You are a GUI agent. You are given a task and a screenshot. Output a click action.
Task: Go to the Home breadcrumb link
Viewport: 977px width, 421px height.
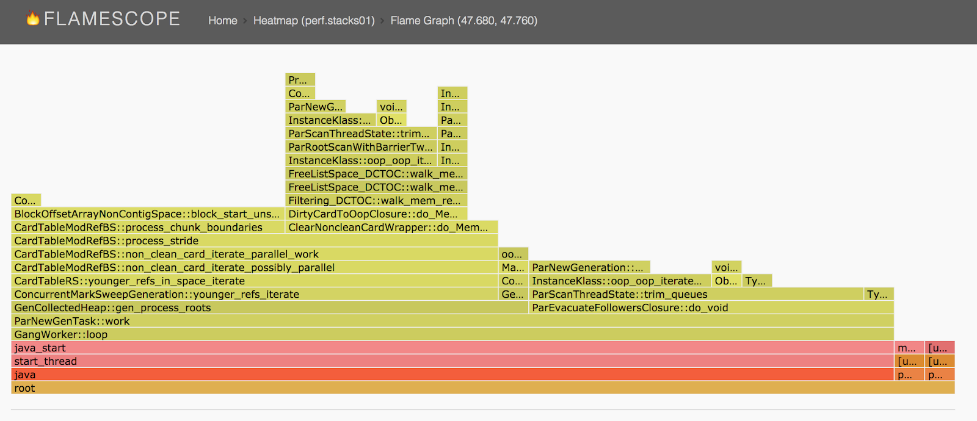[x=222, y=21]
